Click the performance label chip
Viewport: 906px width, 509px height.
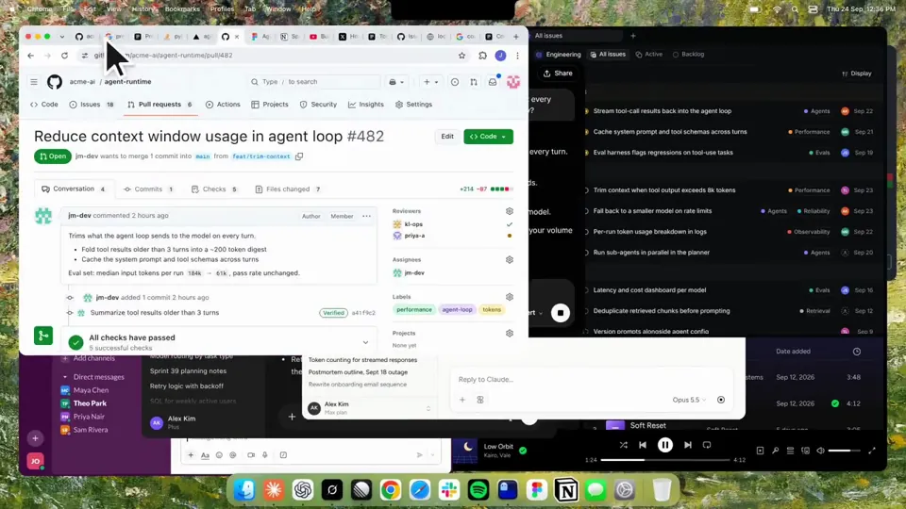tap(413, 310)
